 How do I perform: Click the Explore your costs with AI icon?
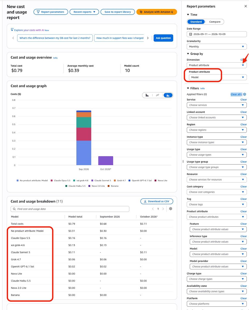12,30
